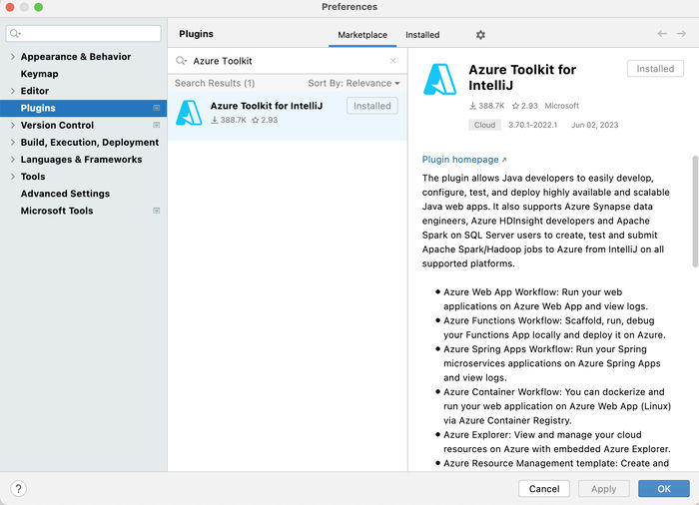Click the Azure Toolkit logo in search results
699x505 pixels.
(189, 113)
